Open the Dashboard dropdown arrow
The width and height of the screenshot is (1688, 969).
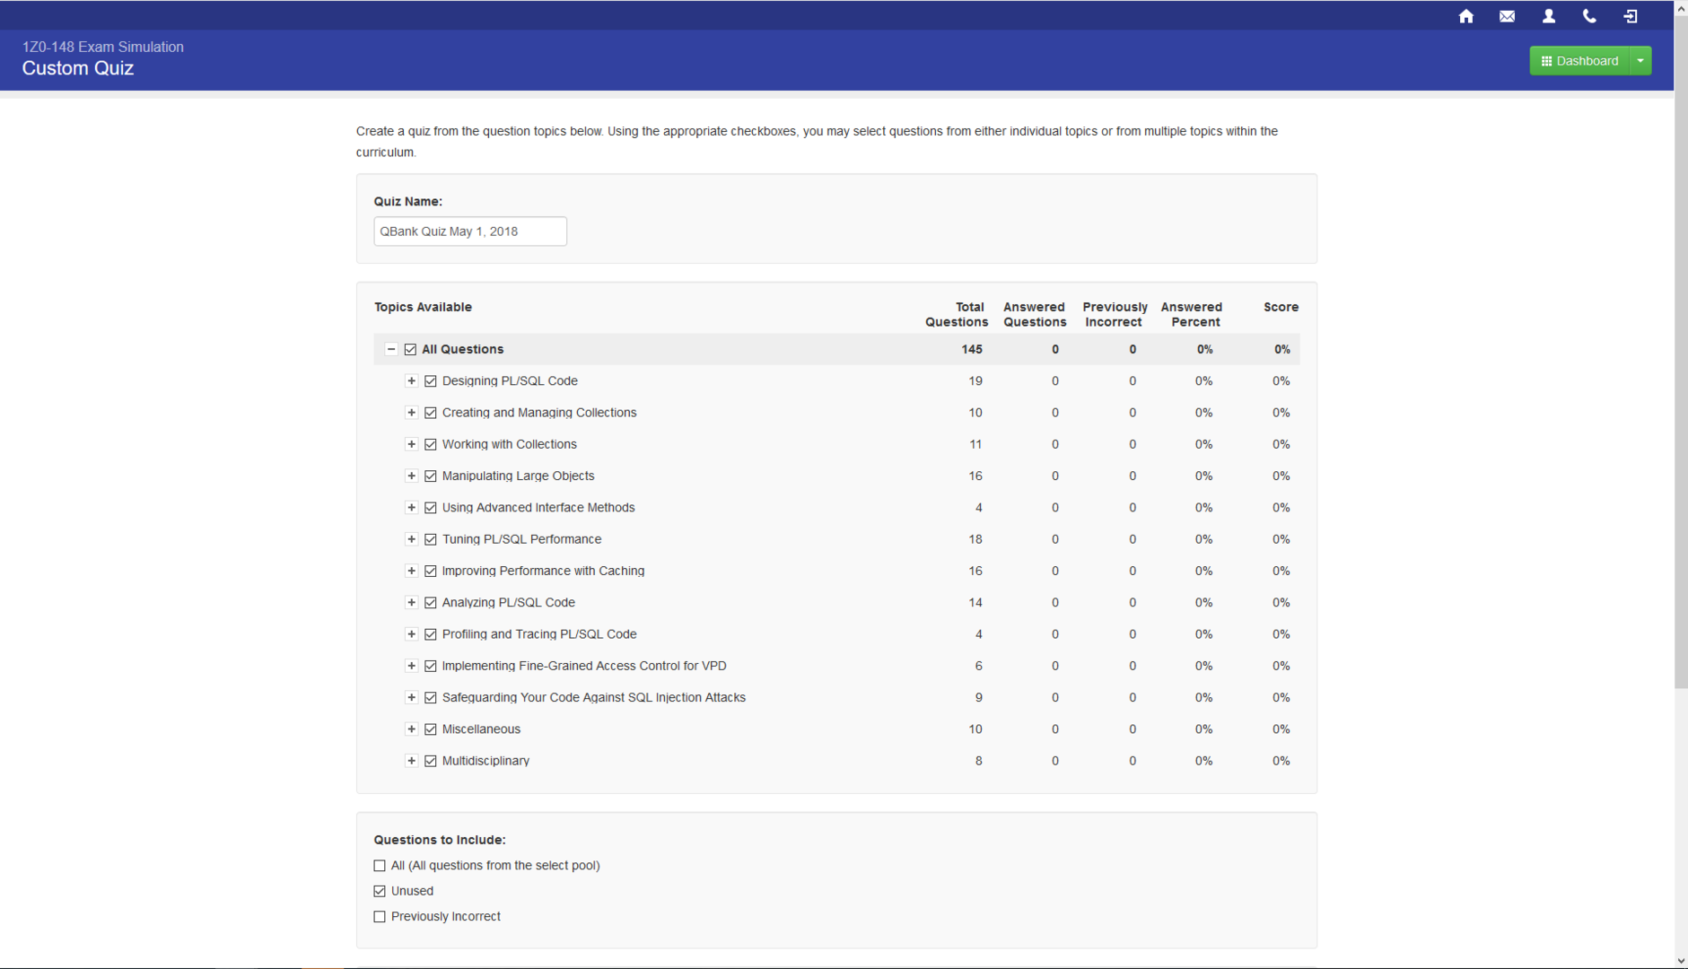click(x=1640, y=61)
